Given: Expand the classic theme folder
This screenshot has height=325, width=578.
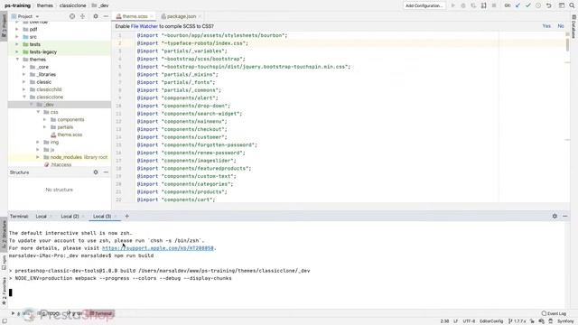Looking at the screenshot, I should 24,82.
